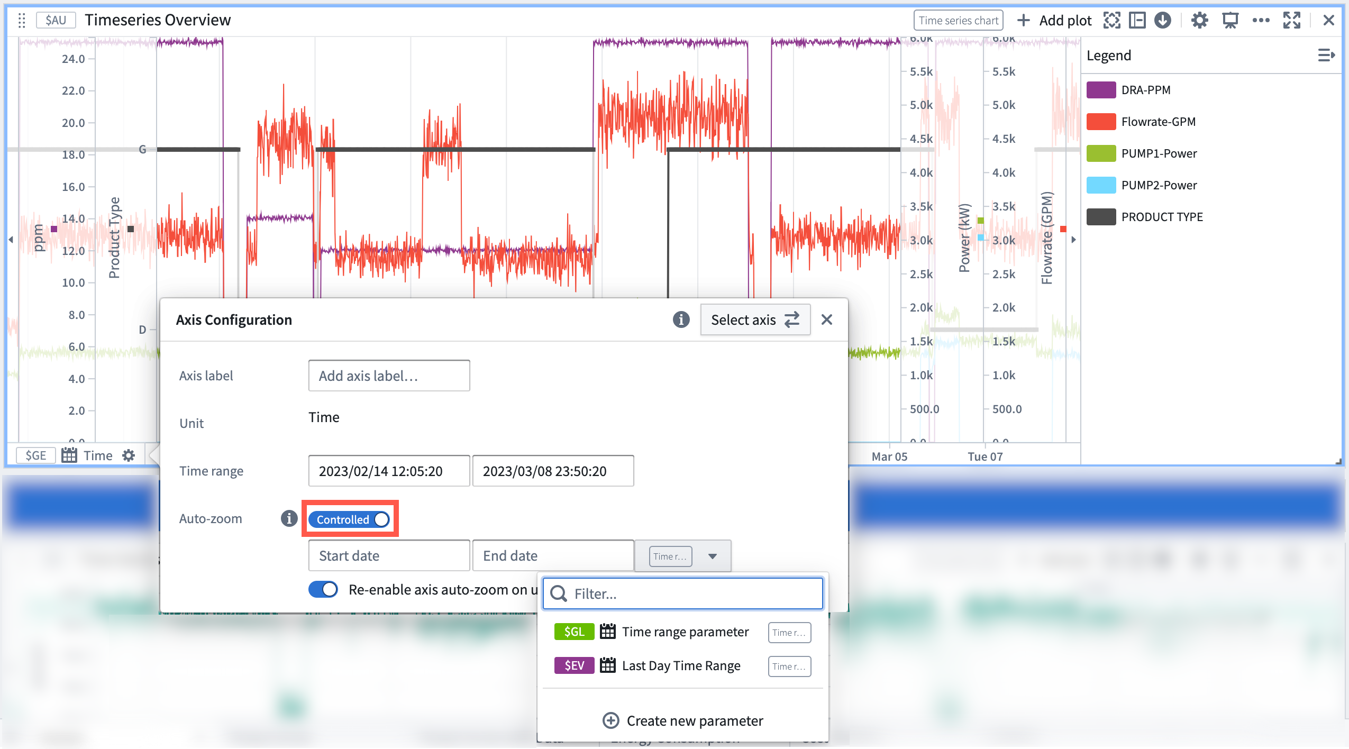Click the ppm axis label
The width and height of the screenshot is (1349, 749).
(x=38, y=238)
